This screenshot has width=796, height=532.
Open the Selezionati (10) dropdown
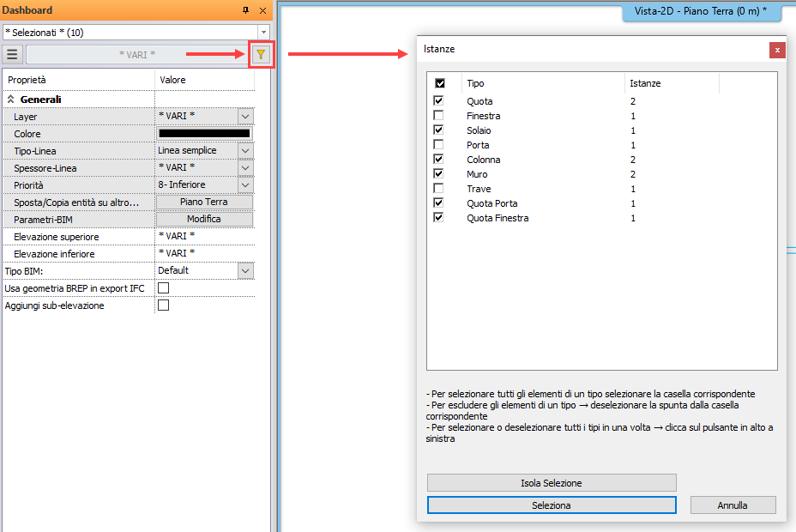point(263,33)
